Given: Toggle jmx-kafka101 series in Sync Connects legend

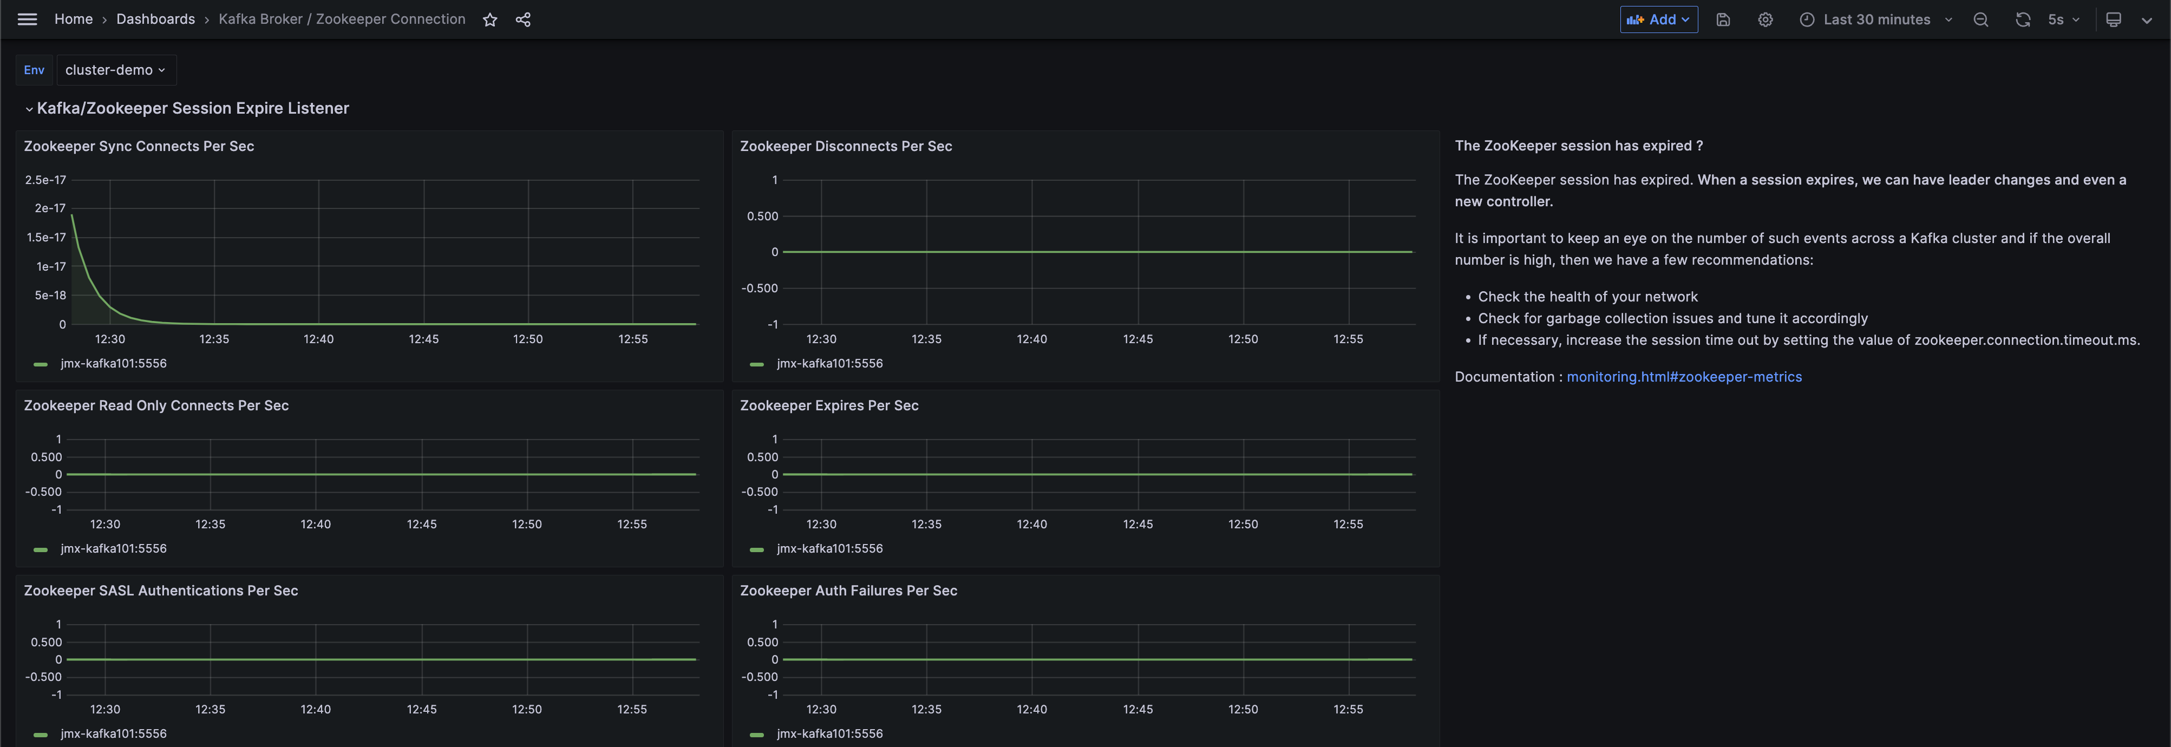Looking at the screenshot, I should pyautogui.click(x=113, y=364).
